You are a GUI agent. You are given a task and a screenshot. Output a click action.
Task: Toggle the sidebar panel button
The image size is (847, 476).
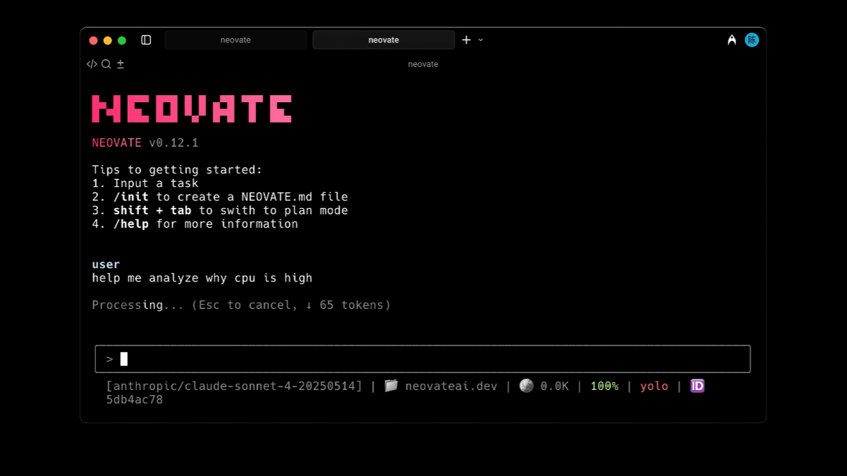click(146, 40)
